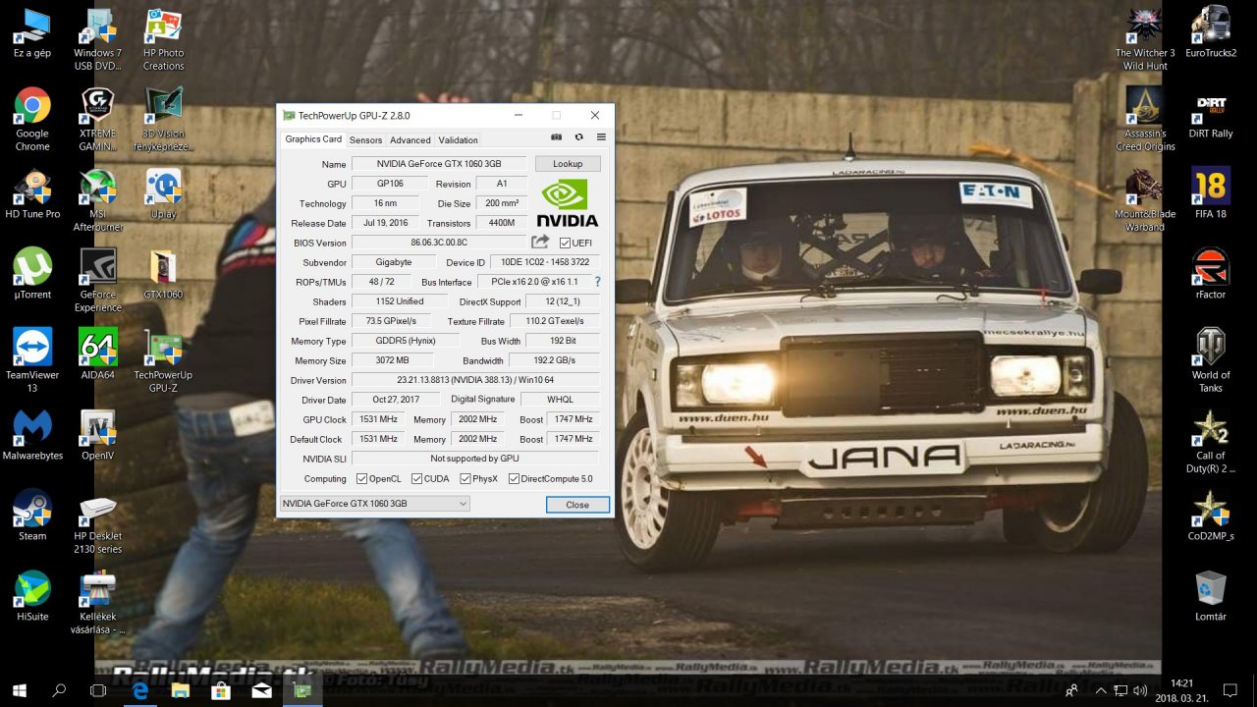Switch to the Graphics Card tab

[x=313, y=139]
